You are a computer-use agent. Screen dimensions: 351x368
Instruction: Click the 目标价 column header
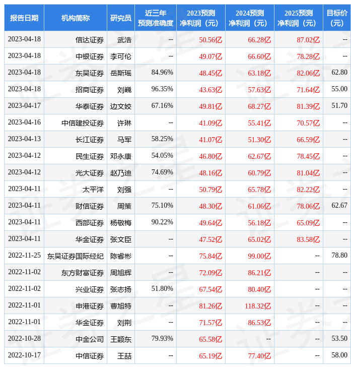coord(337,18)
